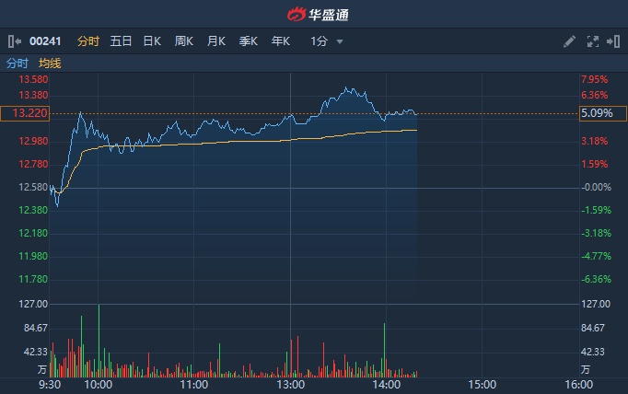
Task: Toggle the 分时 price line legend
Action: tap(17, 64)
